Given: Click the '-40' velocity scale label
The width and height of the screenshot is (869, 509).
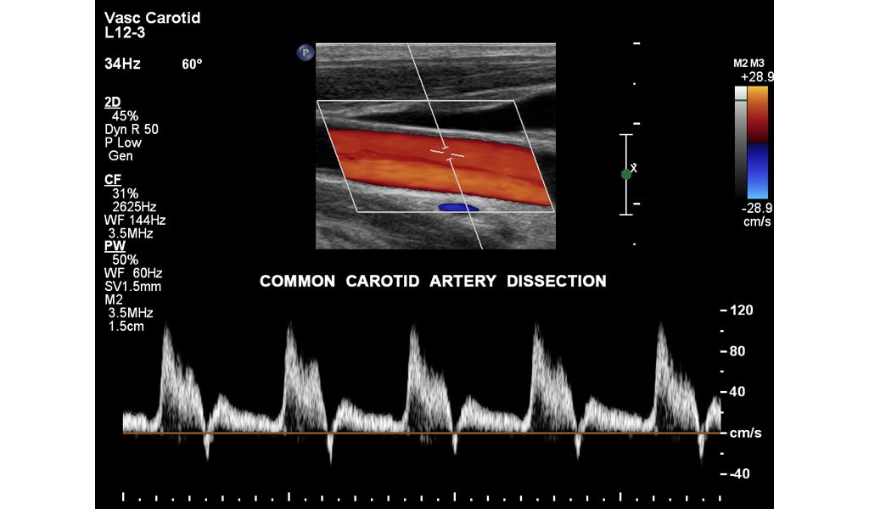Looking at the screenshot, I should click(739, 474).
